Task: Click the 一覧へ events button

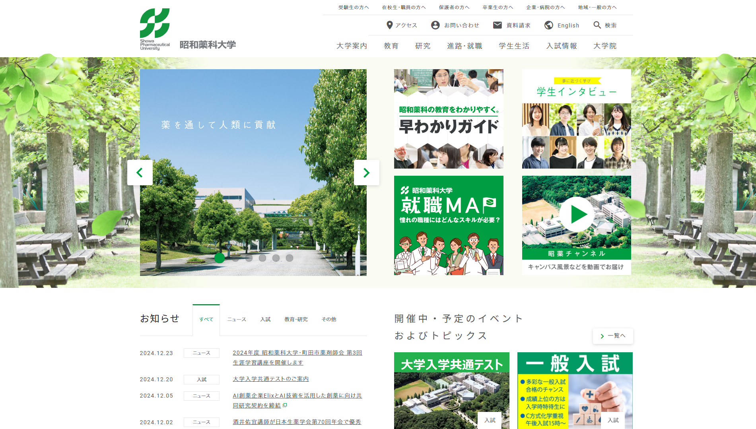Action: click(613, 336)
